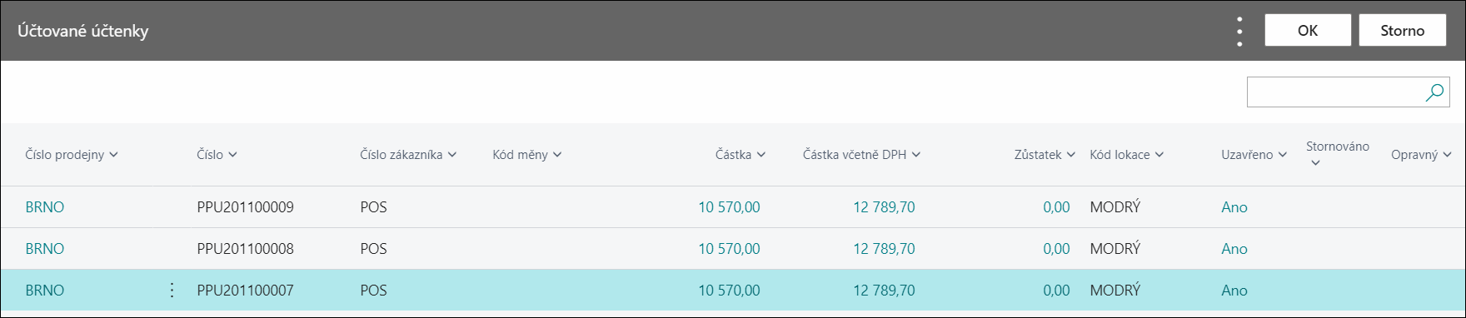Open the three-dot more options menu in header
Screen dimensions: 1466x318
1239,31
